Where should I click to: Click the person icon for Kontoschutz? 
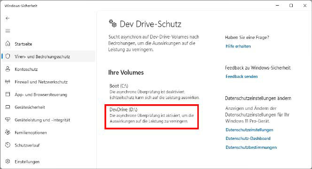pos(8,69)
